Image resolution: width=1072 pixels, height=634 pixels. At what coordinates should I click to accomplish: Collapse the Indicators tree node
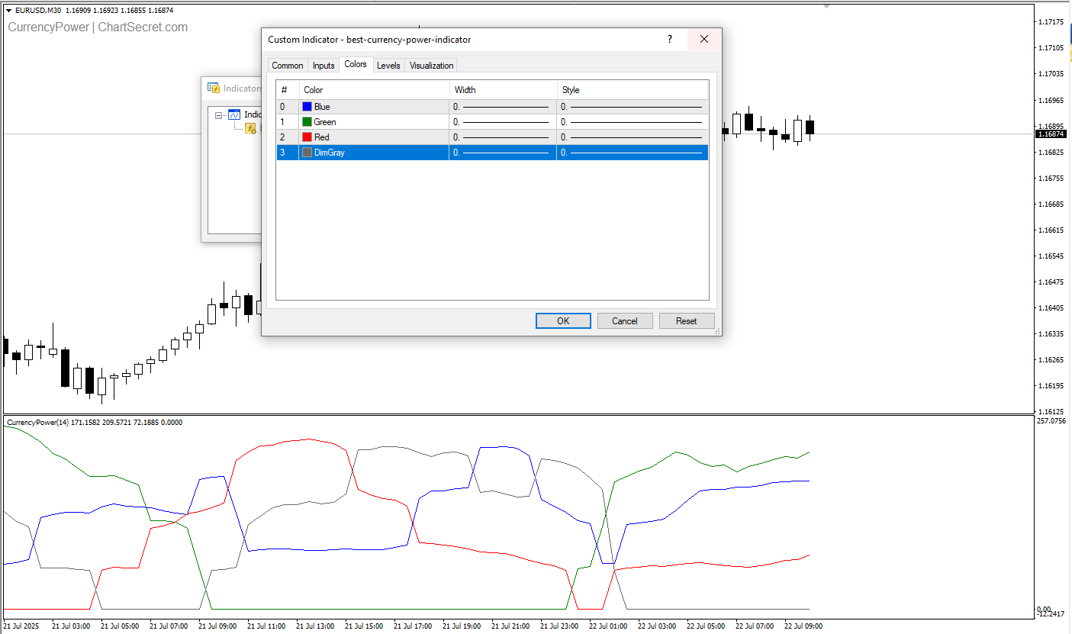click(x=219, y=115)
